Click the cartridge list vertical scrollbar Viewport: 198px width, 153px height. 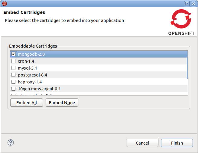(x=187, y=65)
